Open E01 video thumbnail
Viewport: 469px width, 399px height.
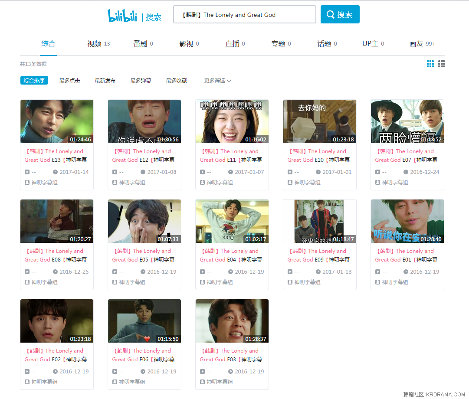[407, 221]
